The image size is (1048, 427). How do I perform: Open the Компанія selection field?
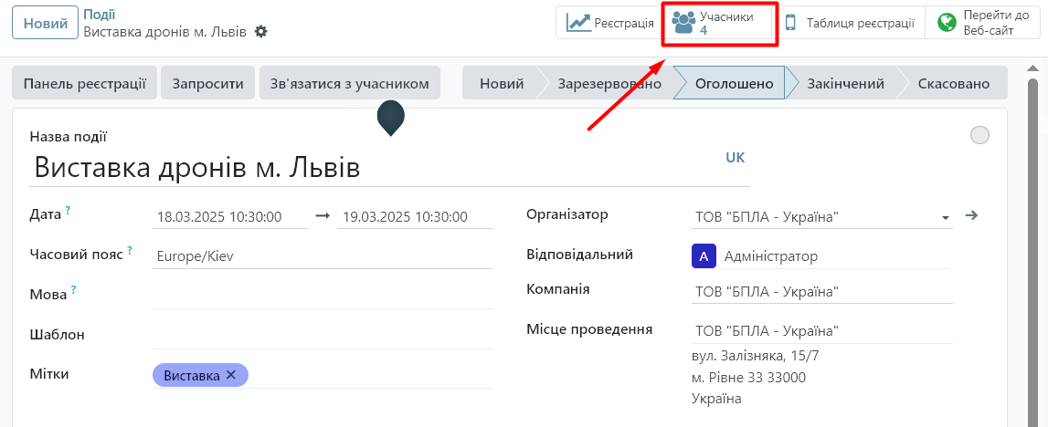[x=822, y=292]
